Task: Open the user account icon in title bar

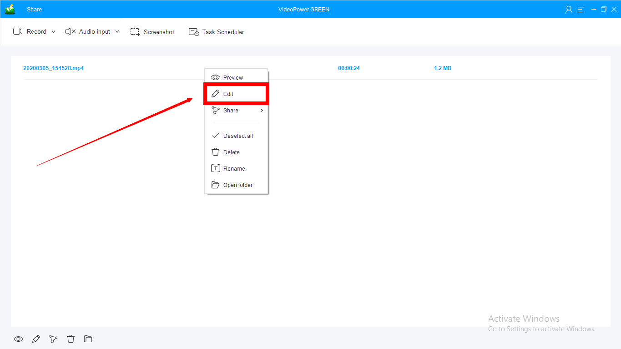Action: (569, 10)
